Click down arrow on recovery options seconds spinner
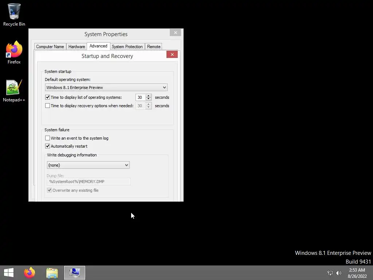 149,107
